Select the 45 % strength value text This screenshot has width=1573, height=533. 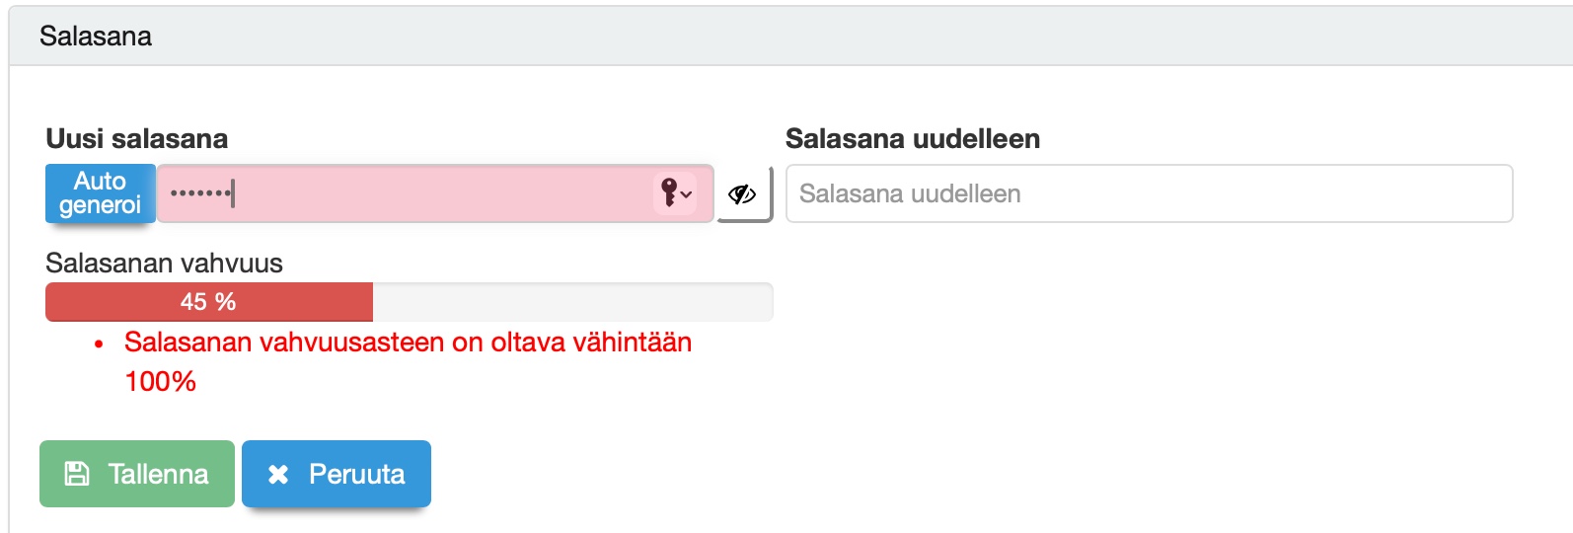(x=208, y=302)
